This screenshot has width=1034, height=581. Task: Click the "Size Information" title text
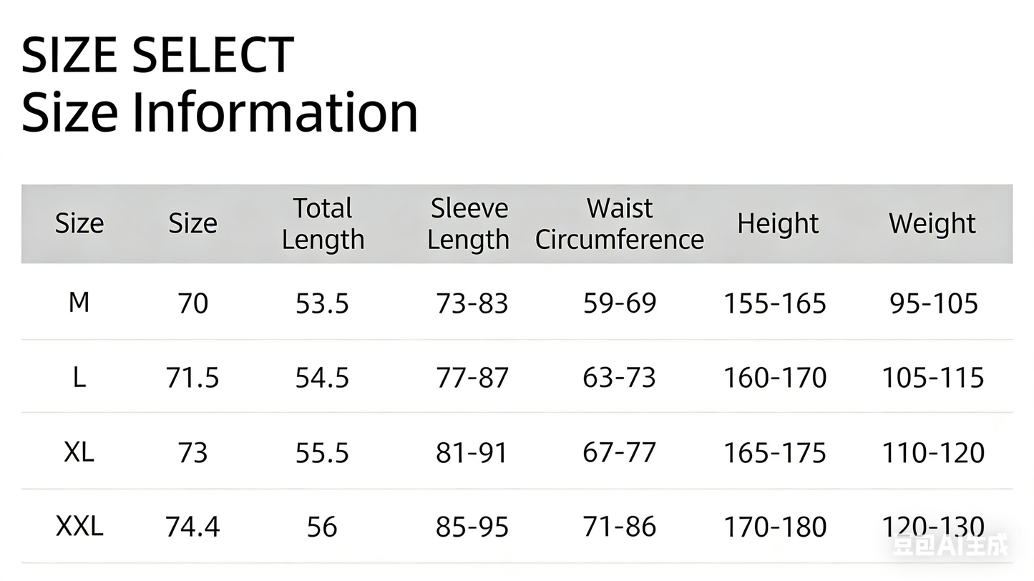pyautogui.click(x=219, y=112)
